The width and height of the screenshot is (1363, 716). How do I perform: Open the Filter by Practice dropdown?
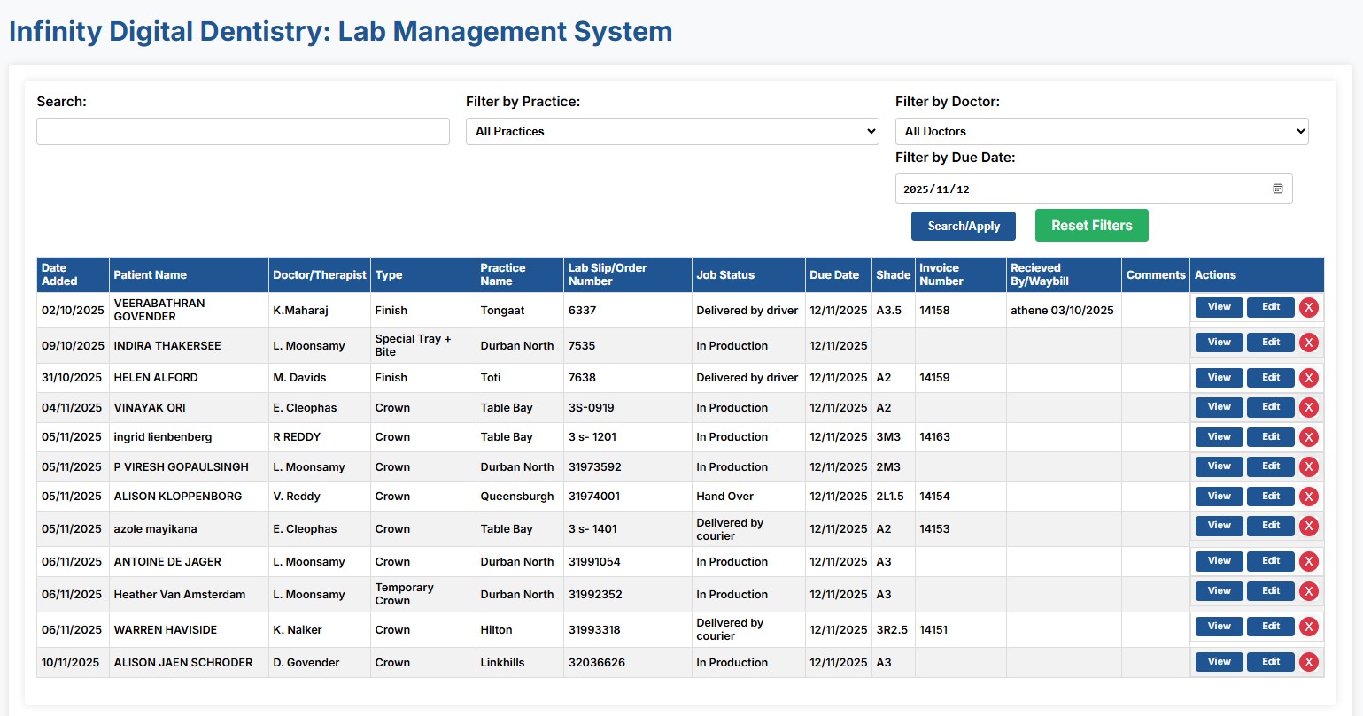(x=671, y=131)
